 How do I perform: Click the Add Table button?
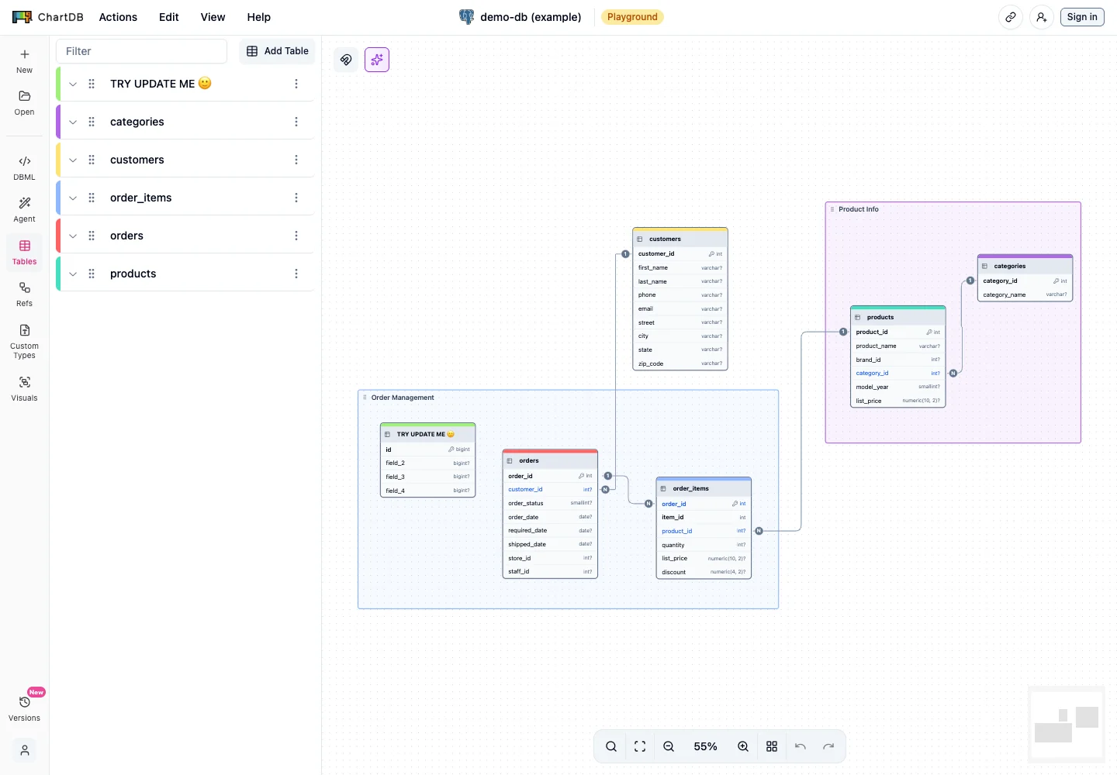277,51
